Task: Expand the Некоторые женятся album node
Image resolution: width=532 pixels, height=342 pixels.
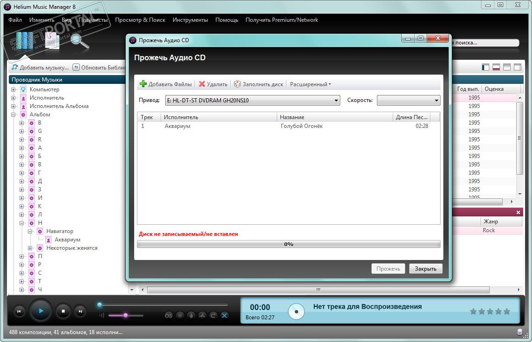Action: click(x=30, y=248)
